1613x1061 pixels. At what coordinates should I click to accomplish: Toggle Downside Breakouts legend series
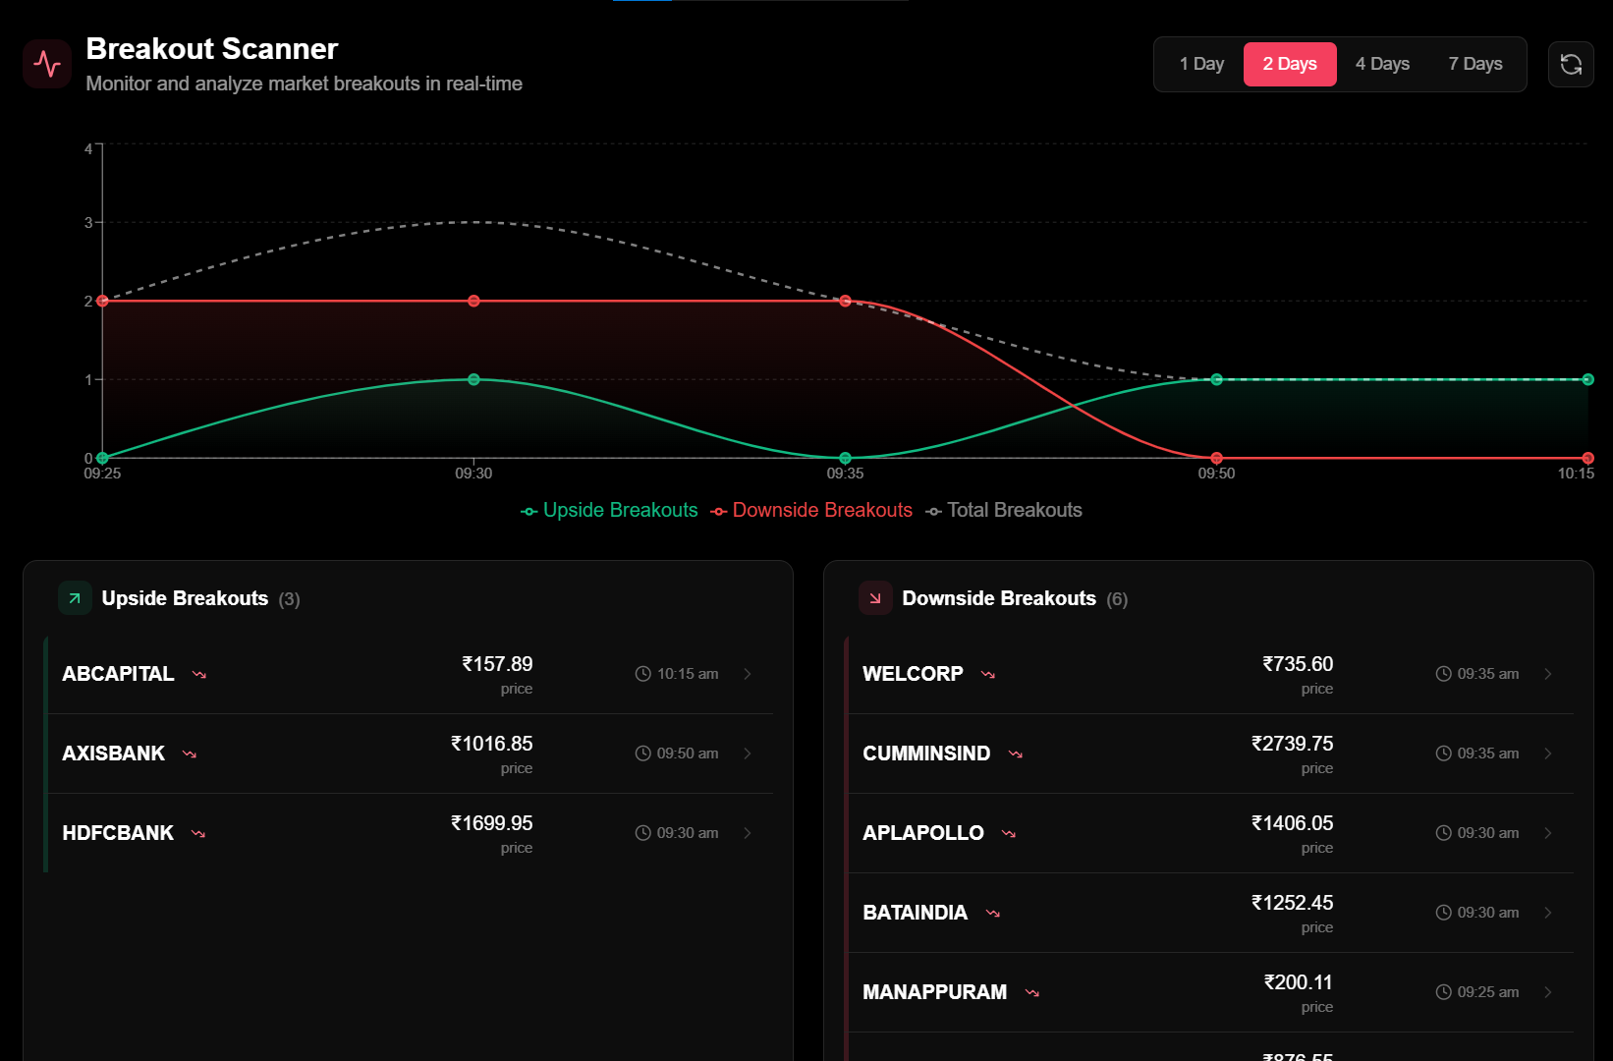coord(811,510)
